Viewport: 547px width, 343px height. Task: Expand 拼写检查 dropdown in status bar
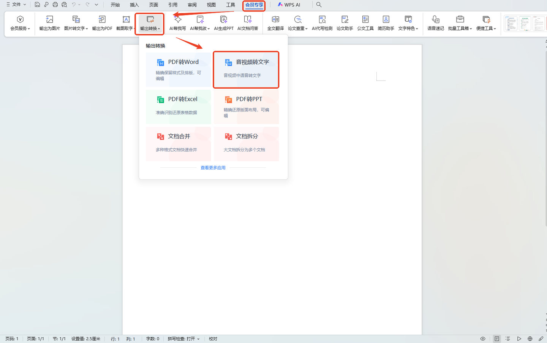[x=198, y=339]
